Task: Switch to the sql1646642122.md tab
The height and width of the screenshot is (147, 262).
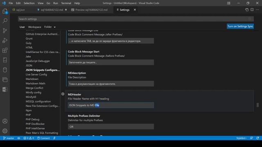Action: click(52, 10)
